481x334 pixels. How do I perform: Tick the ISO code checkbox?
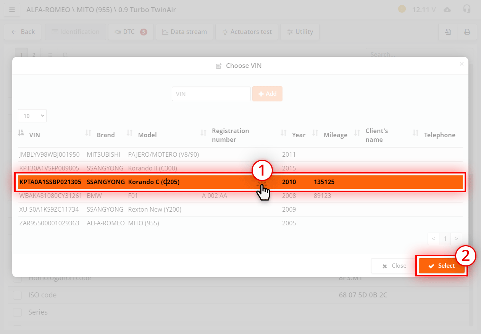(18, 295)
